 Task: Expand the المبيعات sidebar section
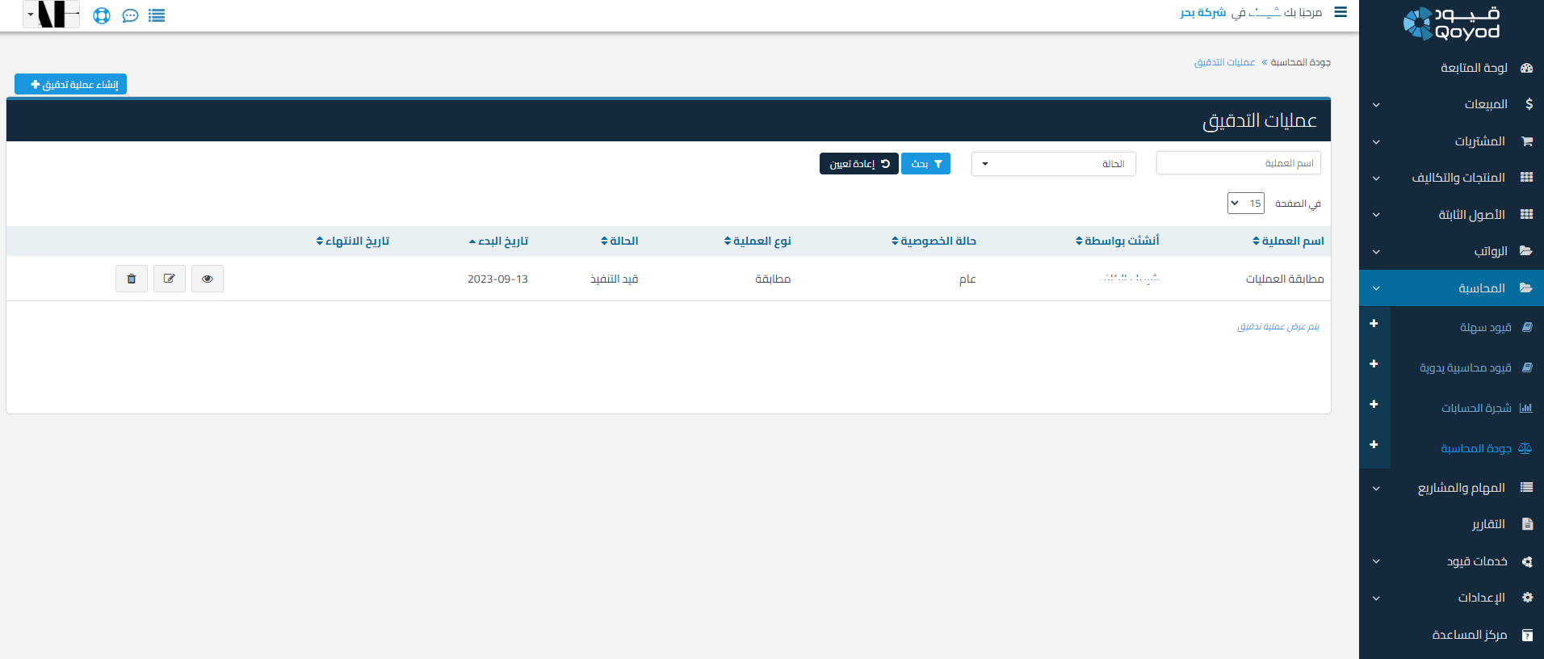[1451, 104]
